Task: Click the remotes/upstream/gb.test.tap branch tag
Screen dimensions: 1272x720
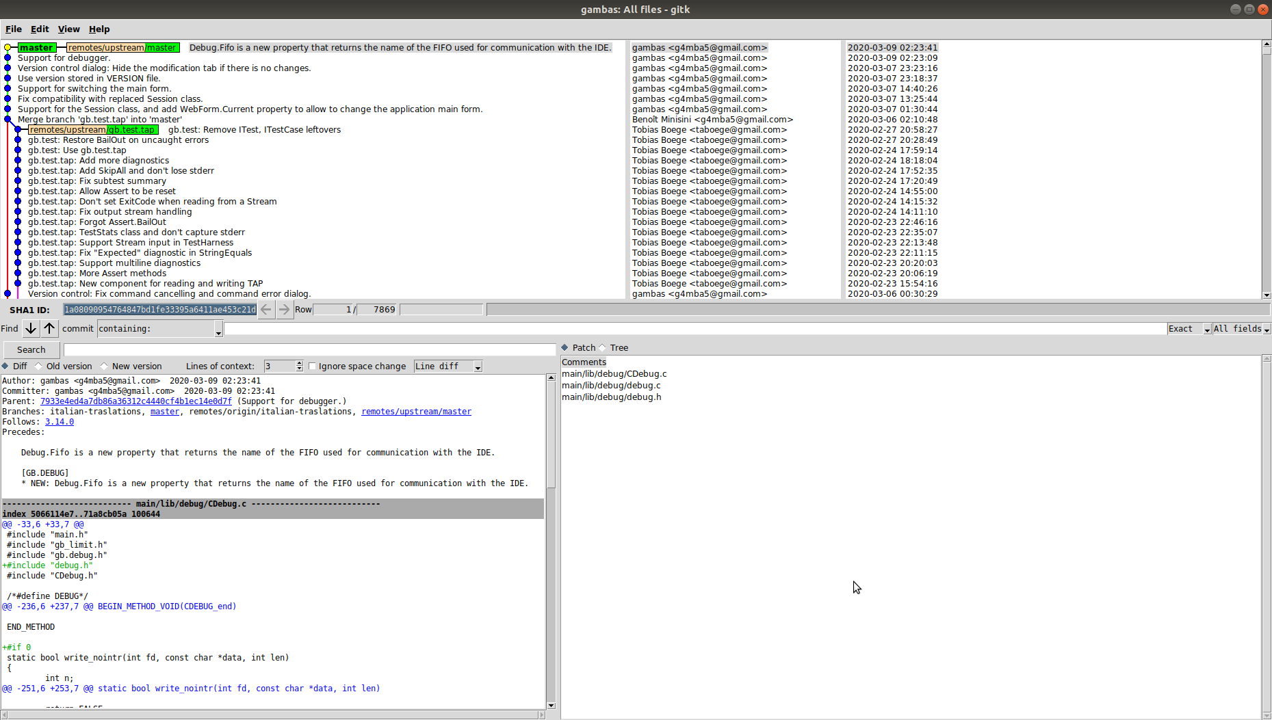Action: coord(92,130)
